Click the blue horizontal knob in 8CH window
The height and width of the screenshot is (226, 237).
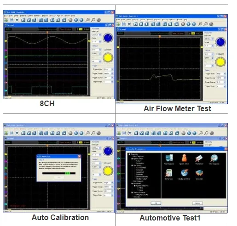pos(108,38)
